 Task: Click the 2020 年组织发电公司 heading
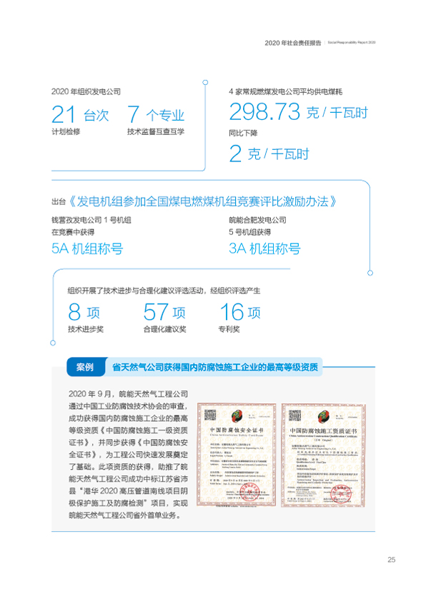pyautogui.click(x=86, y=92)
